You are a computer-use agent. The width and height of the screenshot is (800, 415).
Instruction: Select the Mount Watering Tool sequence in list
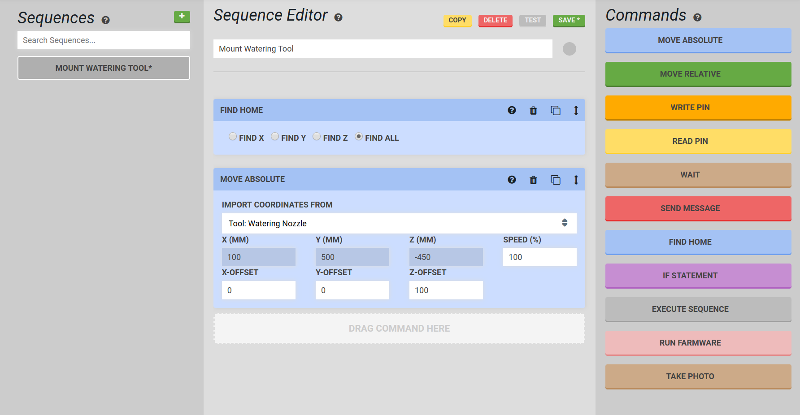click(104, 68)
